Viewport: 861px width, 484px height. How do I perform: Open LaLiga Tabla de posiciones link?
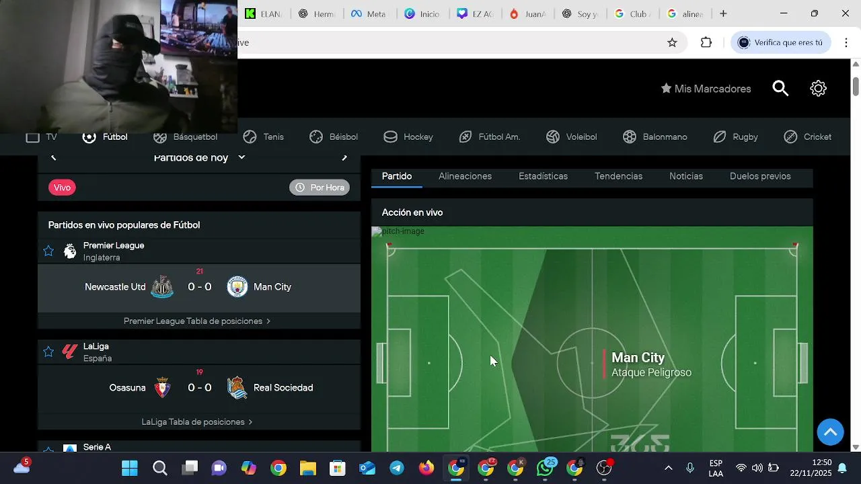click(x=197, y=422)
